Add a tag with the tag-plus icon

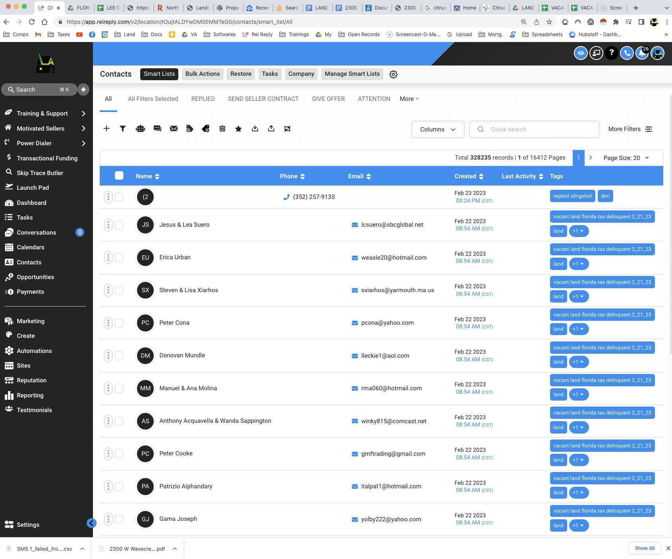pos(189,128)
